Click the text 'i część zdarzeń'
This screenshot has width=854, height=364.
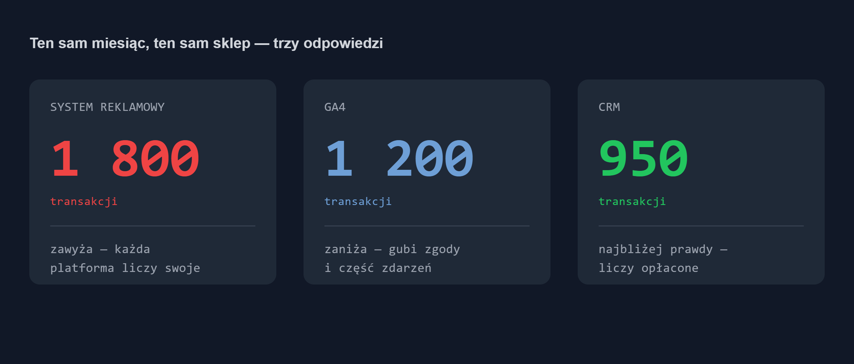coord(378,268)
